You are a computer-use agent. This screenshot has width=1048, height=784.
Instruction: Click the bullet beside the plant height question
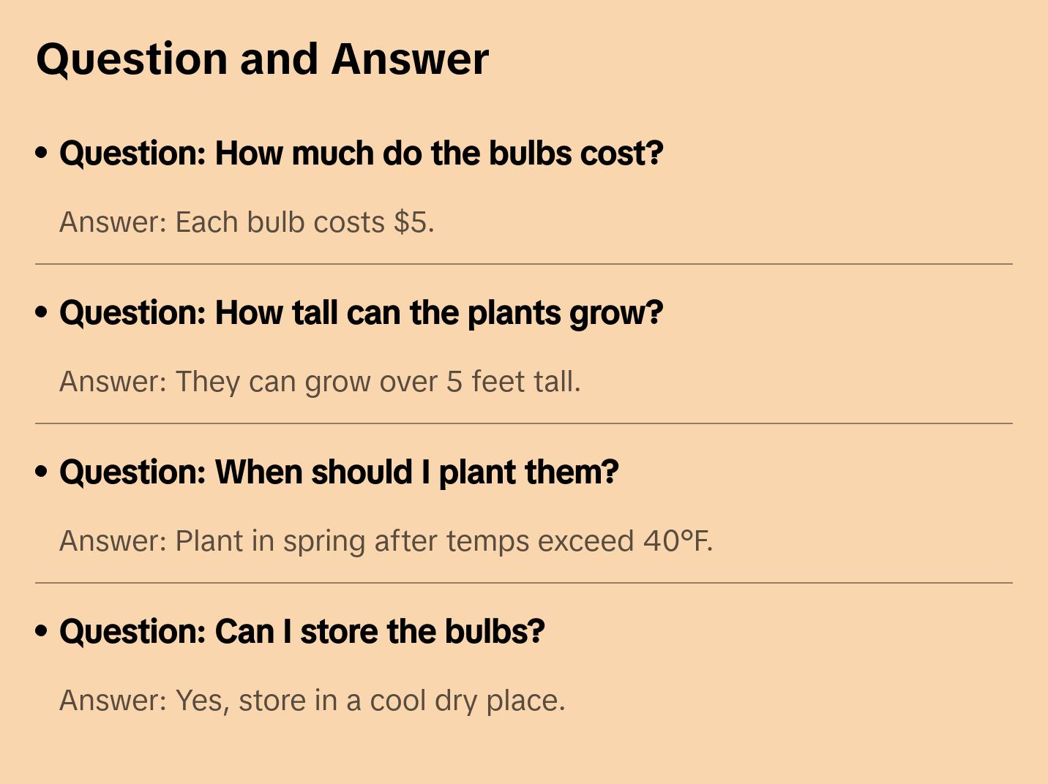tap(42, 312)
